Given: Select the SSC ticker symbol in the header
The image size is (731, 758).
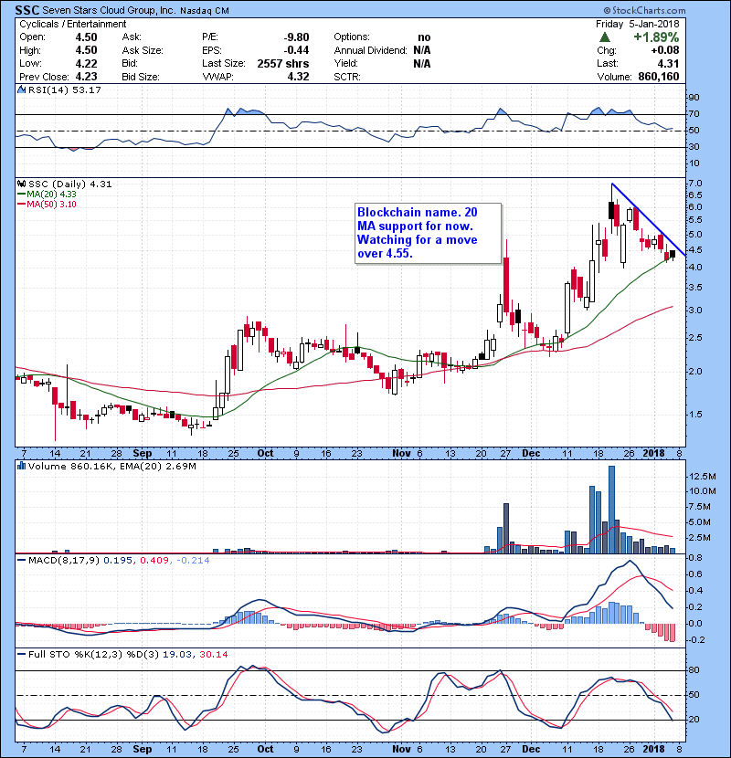Looking at the screenshot, I should coord(27,10).
